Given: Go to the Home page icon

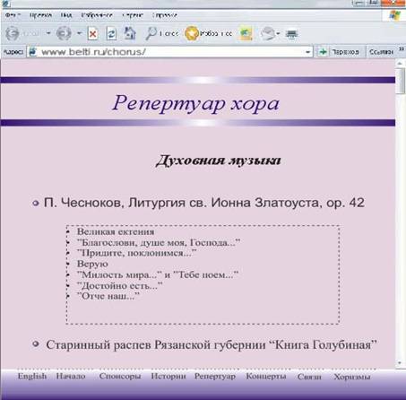Looking at the screenshot, I should click(x=130, y=33).
